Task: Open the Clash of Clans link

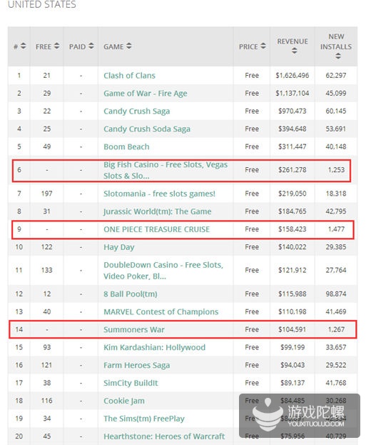Action: (x=129, y=76)
